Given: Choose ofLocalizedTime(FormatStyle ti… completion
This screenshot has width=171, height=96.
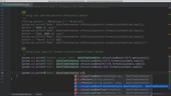Looking at the screenshot, I should [113, 93].
